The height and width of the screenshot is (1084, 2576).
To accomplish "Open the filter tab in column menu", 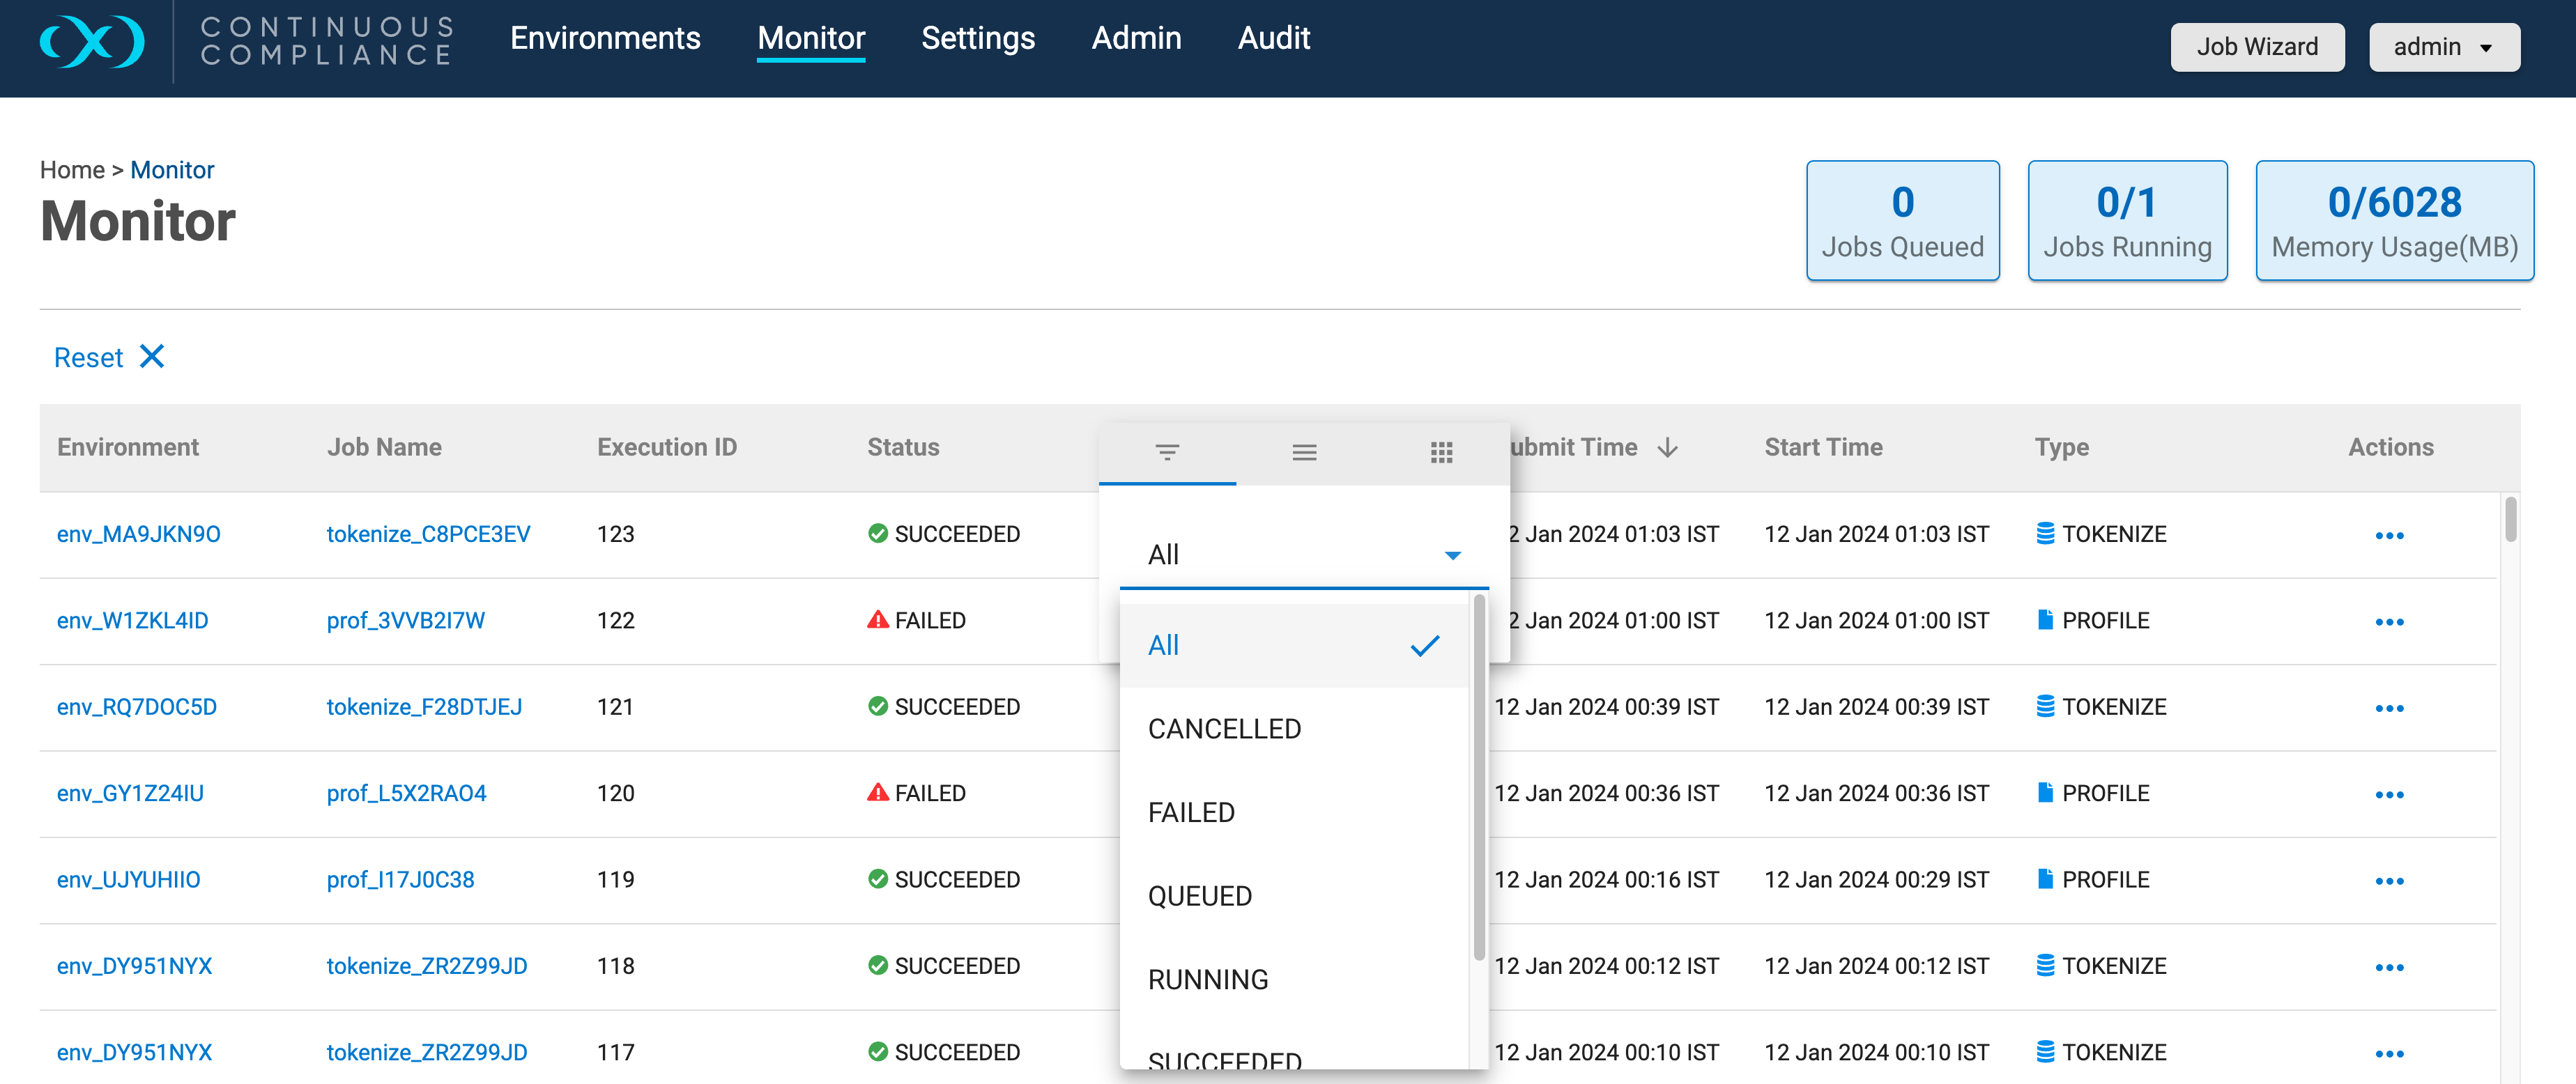I will [1167, 452].
